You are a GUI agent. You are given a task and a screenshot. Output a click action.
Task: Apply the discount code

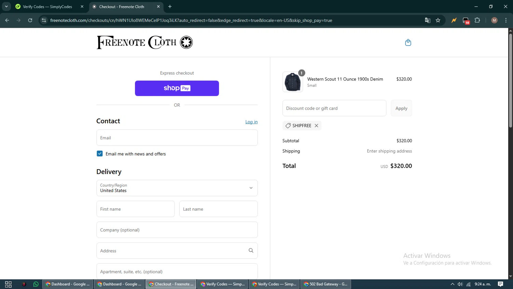pyautogui.click(x=401, y=108)
